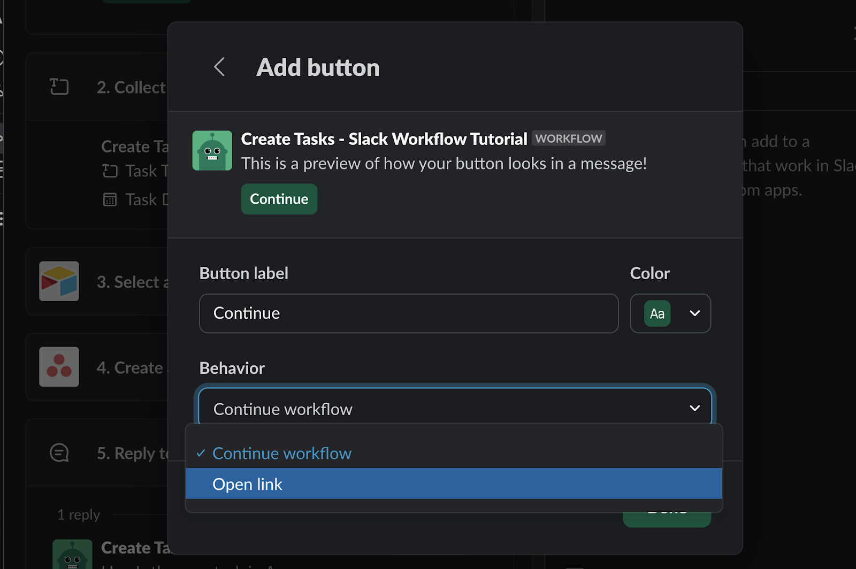The width and height of the screenshot is (856, 569).
Task: Click the Color dropdown chevron arrow
Action: point(694,313)
